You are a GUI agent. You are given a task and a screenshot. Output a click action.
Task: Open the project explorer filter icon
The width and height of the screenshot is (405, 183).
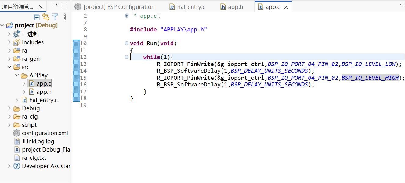click(x=55, y=17)
